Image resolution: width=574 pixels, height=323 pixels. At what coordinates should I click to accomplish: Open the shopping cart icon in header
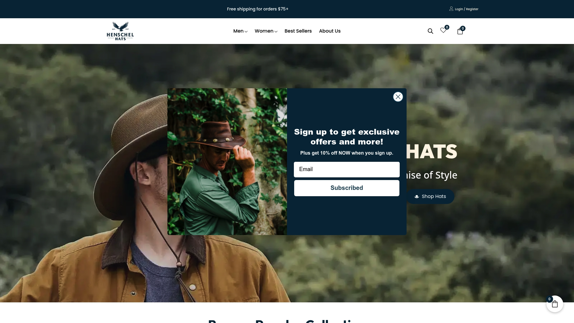click(460, 31)
